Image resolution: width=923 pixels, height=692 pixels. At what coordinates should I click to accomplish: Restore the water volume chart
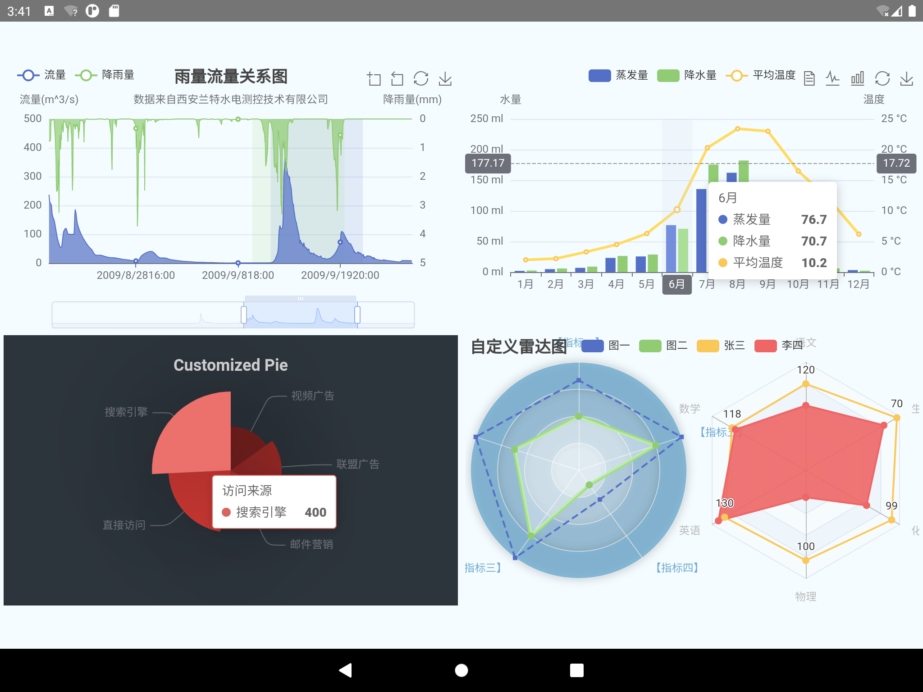click(x=882, y=78)
